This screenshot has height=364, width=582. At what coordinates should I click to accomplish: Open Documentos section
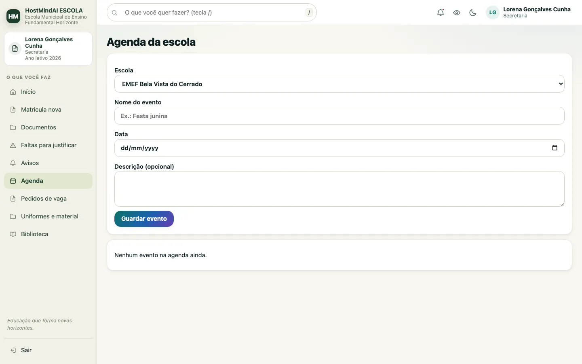[48, 127]
